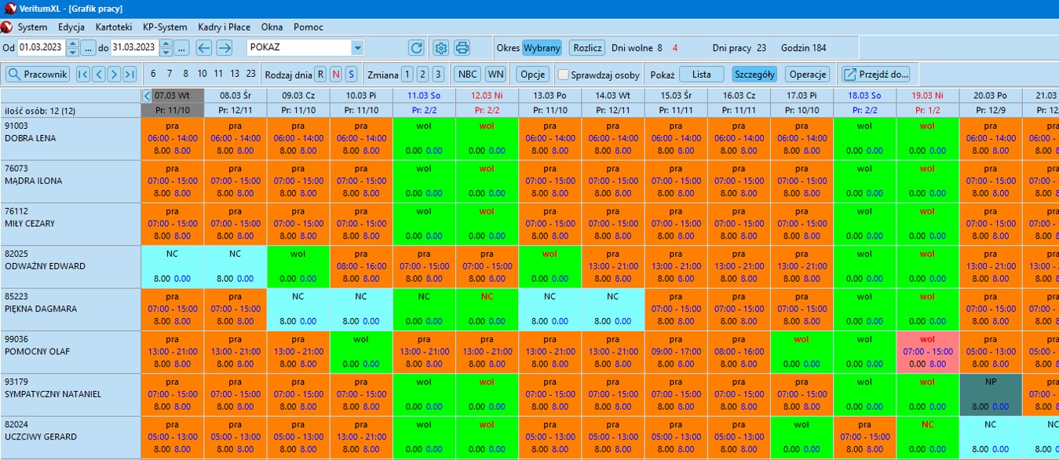
Task: Collapse columns using arrow before 07.03 Wt
Action: [147, 95]
